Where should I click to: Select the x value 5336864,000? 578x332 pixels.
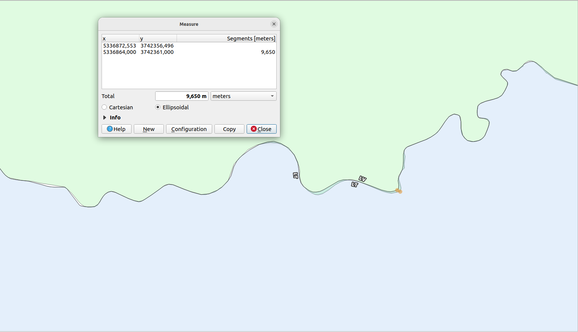(x=120, y=52)
